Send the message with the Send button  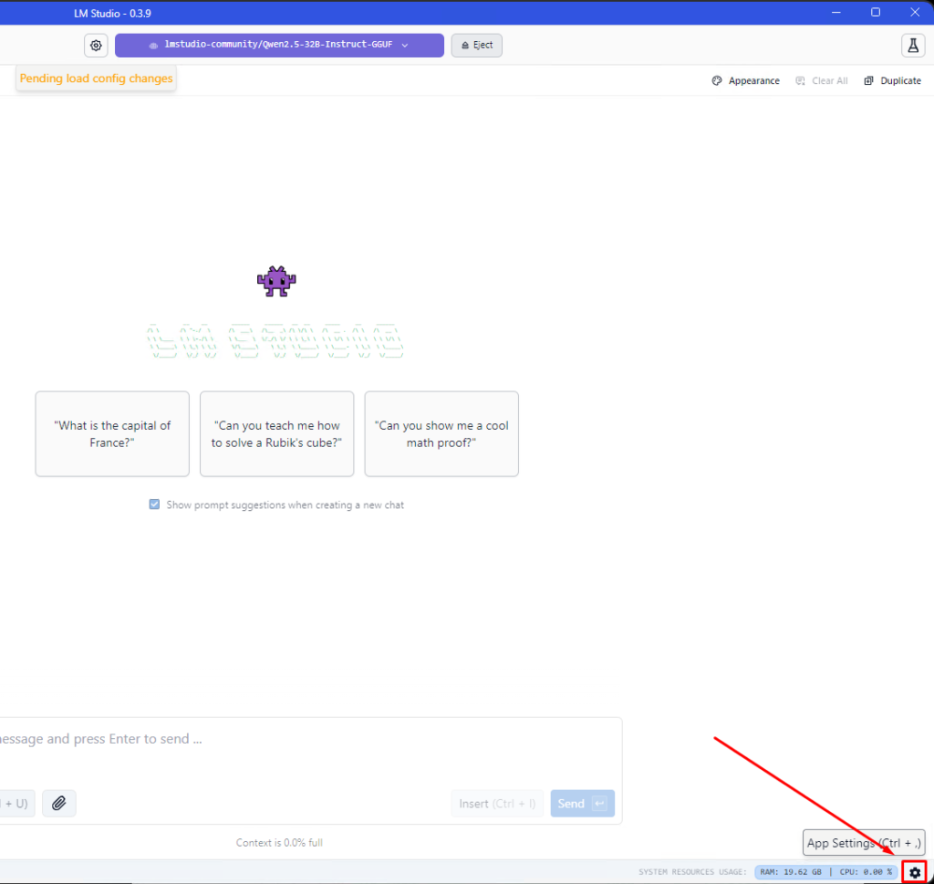[583, 804]
